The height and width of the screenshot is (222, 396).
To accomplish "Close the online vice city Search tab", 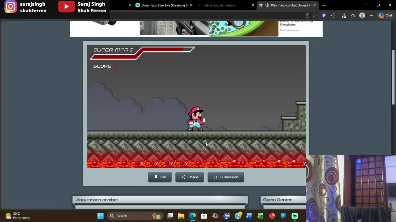I will point(253,5).
